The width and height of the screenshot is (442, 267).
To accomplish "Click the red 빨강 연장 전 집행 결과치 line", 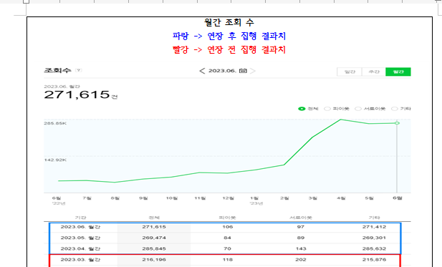I will [x=229, y=50].
